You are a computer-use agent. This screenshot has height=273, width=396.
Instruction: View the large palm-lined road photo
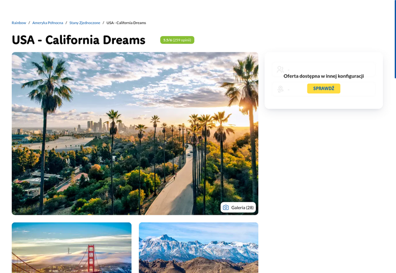click(x=135, y=133)
